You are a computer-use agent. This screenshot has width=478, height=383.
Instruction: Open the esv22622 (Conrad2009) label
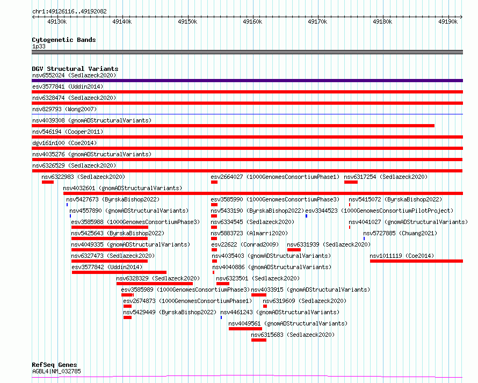coord(245,244)
